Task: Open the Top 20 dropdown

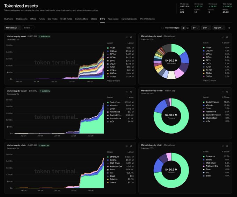Action: click(x=219, y=28)
